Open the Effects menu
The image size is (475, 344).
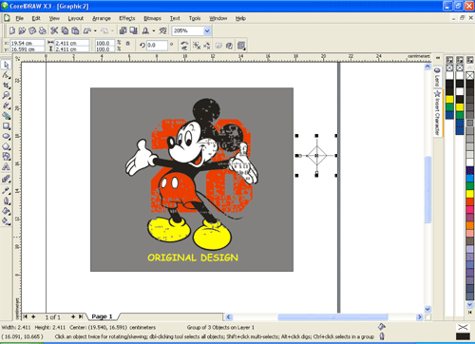127,18
